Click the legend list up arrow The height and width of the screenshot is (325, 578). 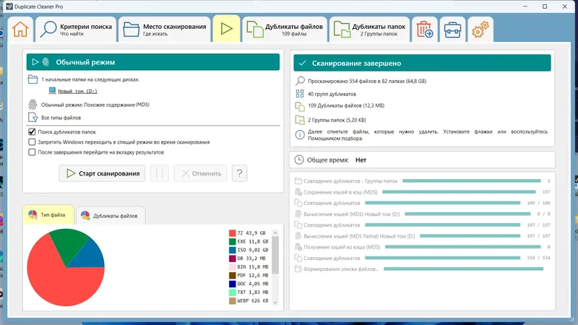pos(275,233)
